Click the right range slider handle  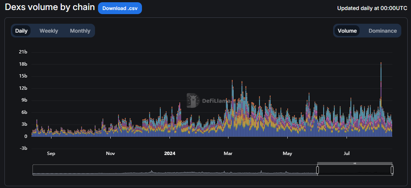pyautogui.click(x=392, y=170)
